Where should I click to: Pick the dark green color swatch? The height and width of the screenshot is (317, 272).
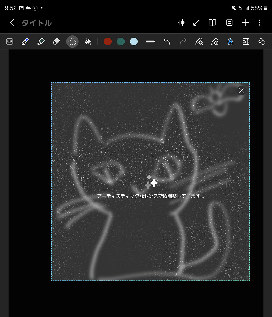[x=121, y=41]
